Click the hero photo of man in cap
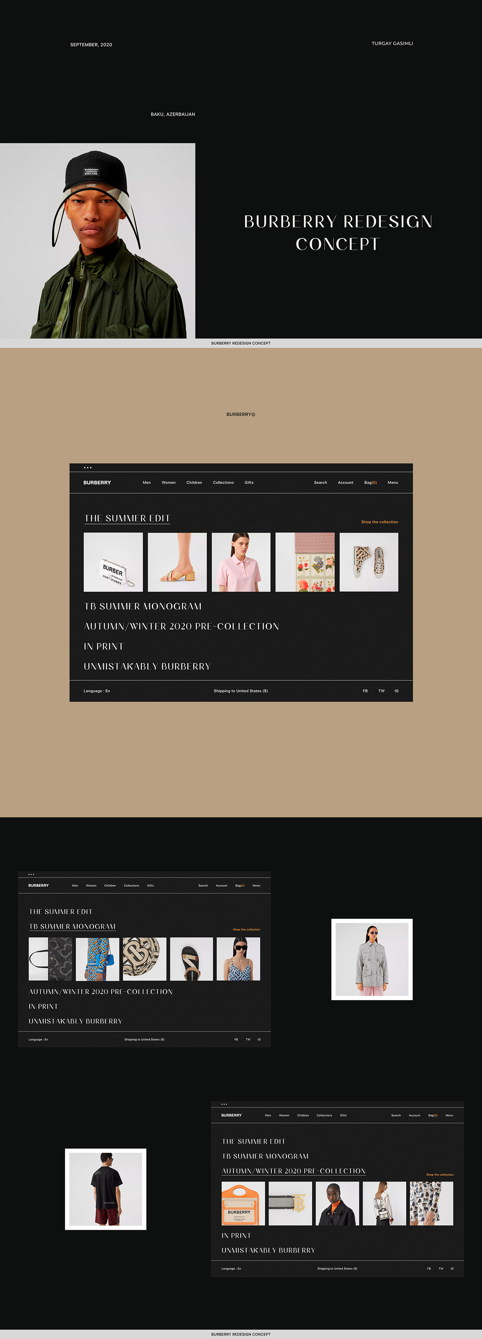Image resolution: width=482 pixels, height=1339 pixels. point(98,241)
